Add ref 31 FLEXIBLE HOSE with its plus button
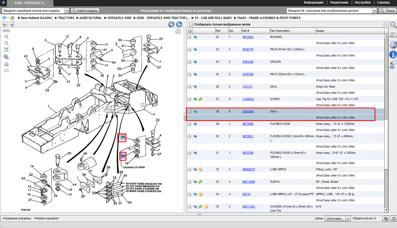 point(190,153)
